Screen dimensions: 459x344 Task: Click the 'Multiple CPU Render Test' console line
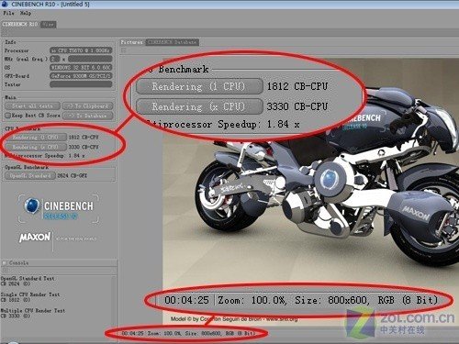(33, 311)
